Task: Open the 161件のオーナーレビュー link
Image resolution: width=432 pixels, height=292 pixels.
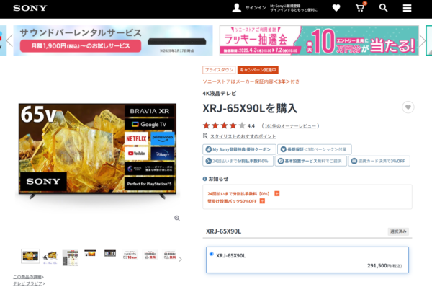Action: pos(290,126)
